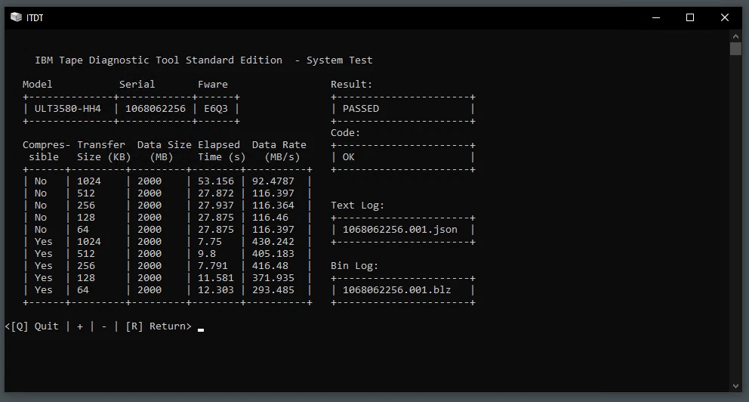Screen dimensions: 749x402
Task: Click the serial number 1068062256 in table
Action: click(156, 109)
